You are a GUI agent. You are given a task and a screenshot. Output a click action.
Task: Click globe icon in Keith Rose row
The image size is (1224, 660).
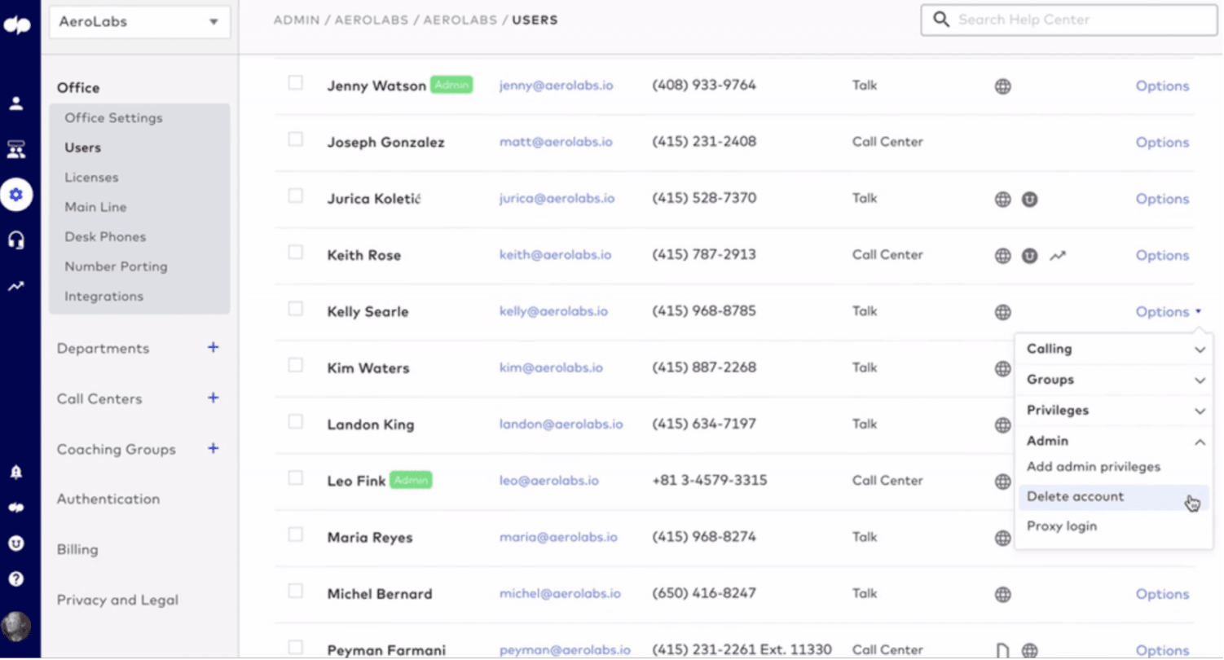click(1003, 256)
